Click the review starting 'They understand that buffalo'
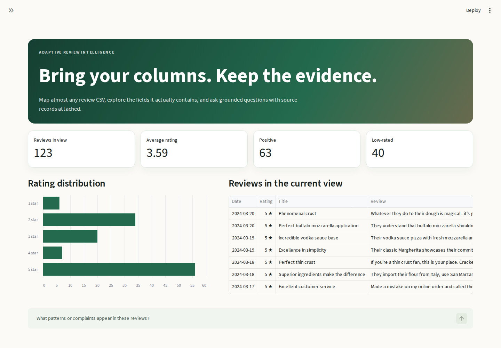Image resolution: width=501 pixels, height=348 pixels. click(420, 226)
